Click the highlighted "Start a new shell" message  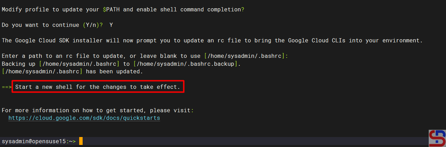click(98, 87)
